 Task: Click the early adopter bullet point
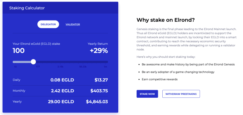tap(178, 72)
